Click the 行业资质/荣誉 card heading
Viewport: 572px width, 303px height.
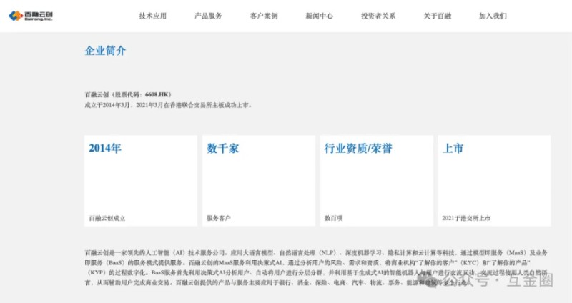(358, 148)
